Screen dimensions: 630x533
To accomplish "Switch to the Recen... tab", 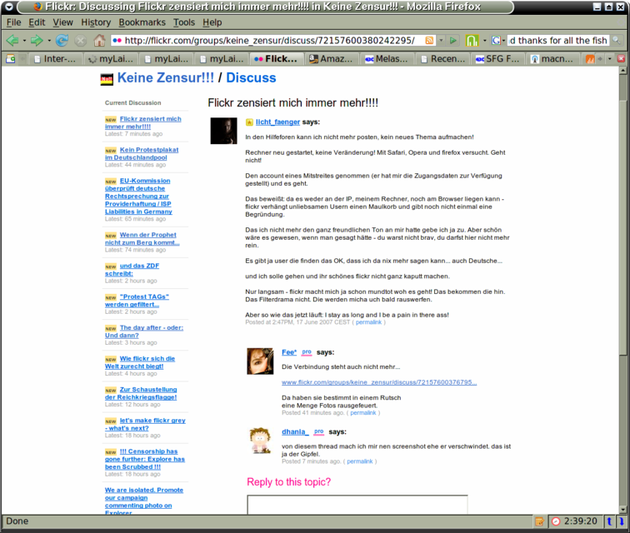I will coord(442,59).
